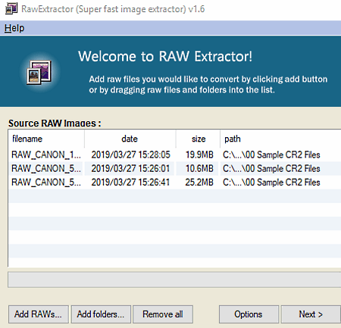Open the Options dialog
The image size is (341, 328).
(x=249, y=314)
